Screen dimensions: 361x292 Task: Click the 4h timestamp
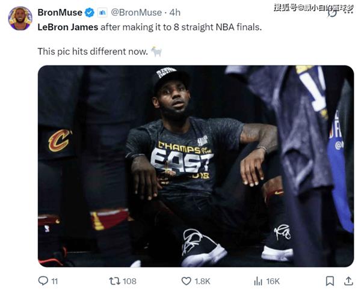point(174,13)
